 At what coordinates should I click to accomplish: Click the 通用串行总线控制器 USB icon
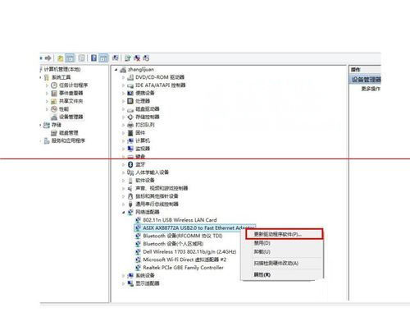click(x=130, y=204)
